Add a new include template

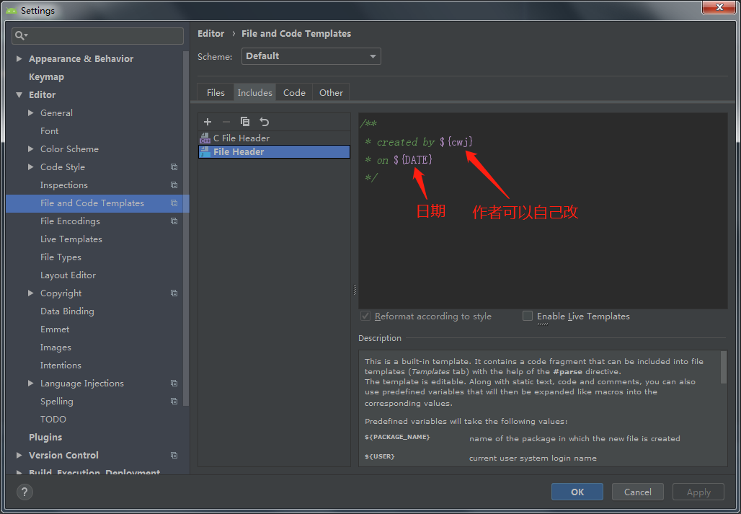[207, 121]
